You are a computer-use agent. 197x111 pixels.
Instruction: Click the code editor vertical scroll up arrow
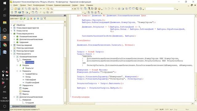click(x=196, y=16)
